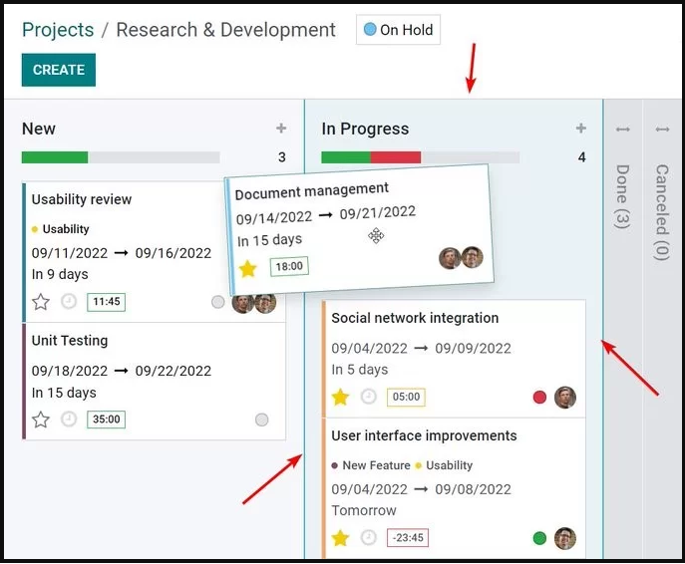Click 'In 15 days' on Document management card
This screenshot has width=685, height=564.
[269, 240]
